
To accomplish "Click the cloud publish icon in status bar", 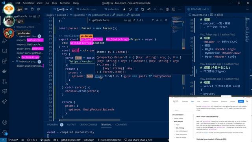I will [23, 140].
